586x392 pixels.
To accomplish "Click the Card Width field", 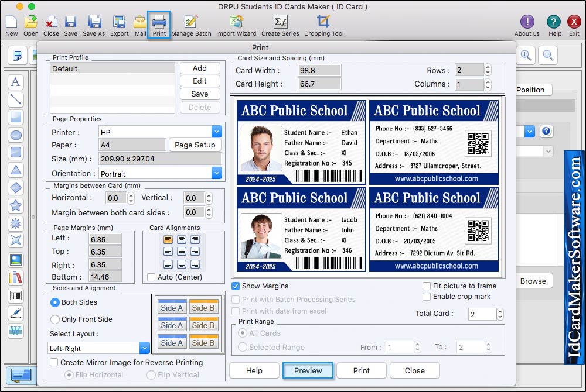I will tap(319, 70).
